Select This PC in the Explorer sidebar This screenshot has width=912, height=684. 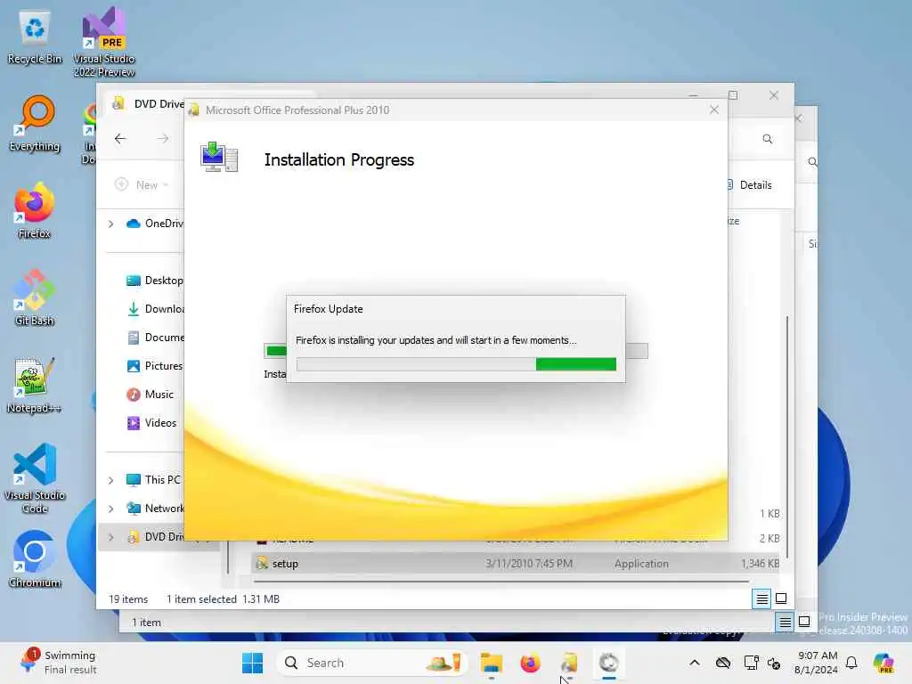tap(153, 480)
